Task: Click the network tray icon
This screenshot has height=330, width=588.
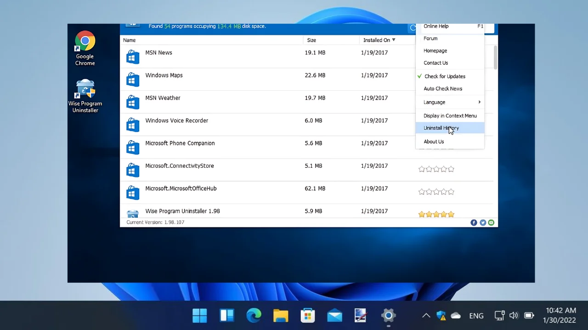Action: 499,315
